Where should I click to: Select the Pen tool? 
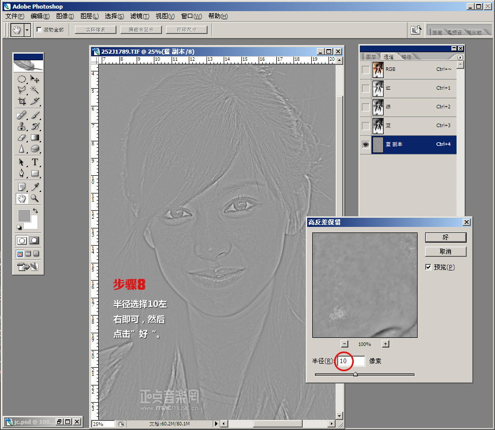click(x=22, y=173)
